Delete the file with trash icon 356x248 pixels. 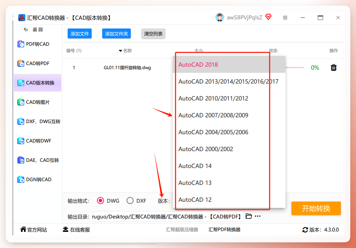[x=333, y=67]
